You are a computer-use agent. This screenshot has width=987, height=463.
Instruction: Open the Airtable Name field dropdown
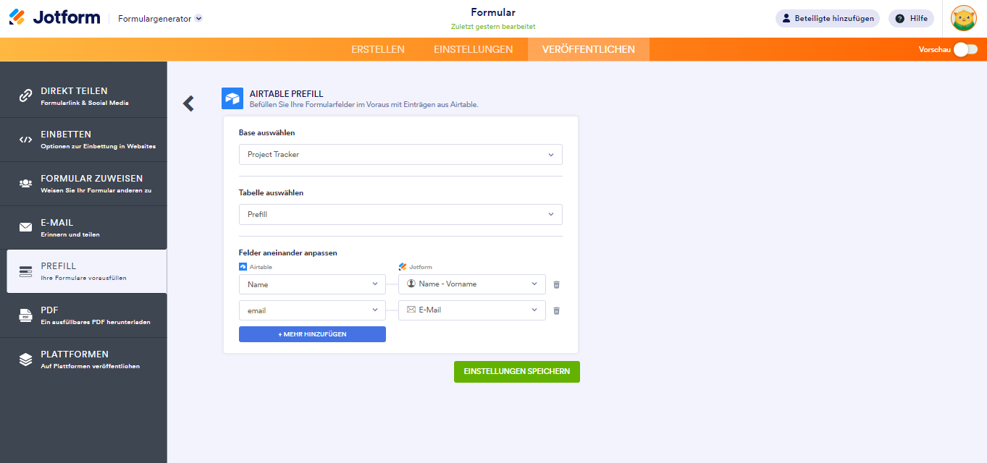click(312, 284)
